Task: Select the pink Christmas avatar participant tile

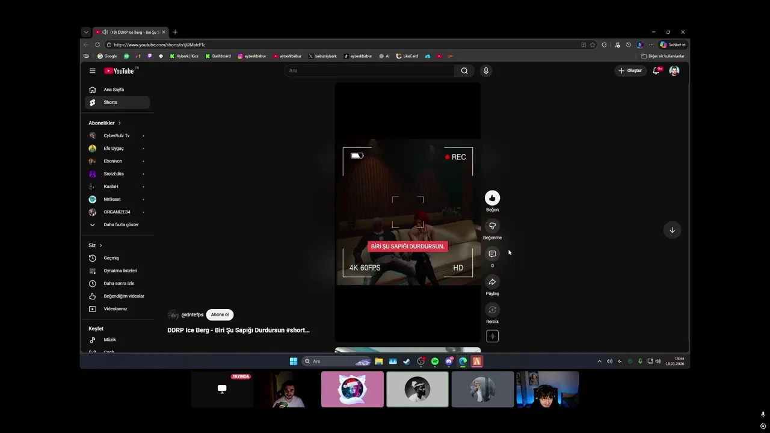Action: pos(353,389)
